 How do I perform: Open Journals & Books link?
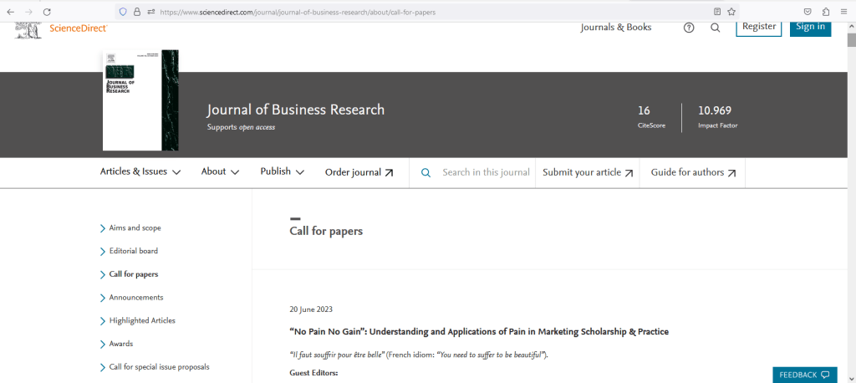616,28
